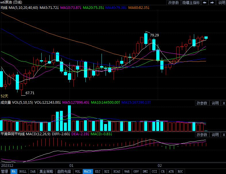
Task: Select the BOLL indicator tab
Action: pyautogui.click(x=23, y=171)
